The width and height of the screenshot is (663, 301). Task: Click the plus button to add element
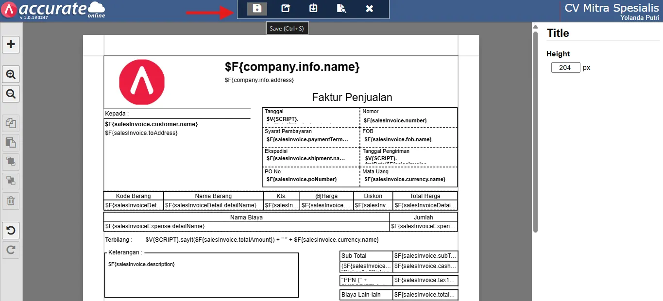tap(11, 45)
